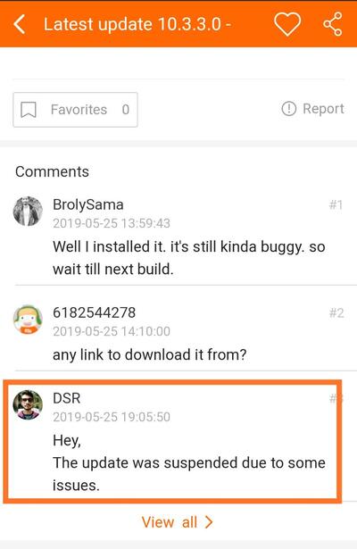Open DSR's profile picture

[28, 404]
